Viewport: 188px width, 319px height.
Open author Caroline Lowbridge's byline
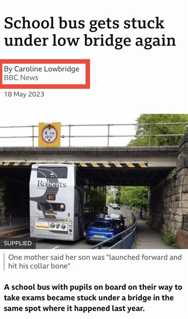click(x=42, y=69)
